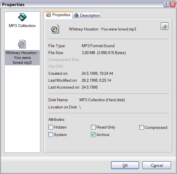This screenshot has width=177, height=174.
Task: Click the highlighted Whitney Houston file label
Action: tap(22, 58)
